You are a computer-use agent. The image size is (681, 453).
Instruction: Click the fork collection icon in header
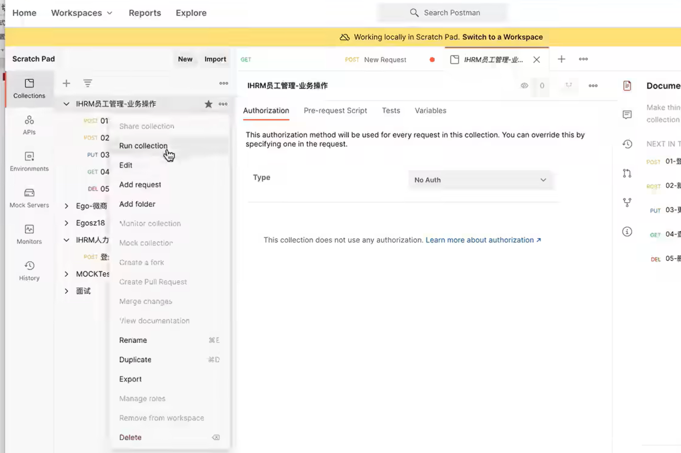[569, 85]
